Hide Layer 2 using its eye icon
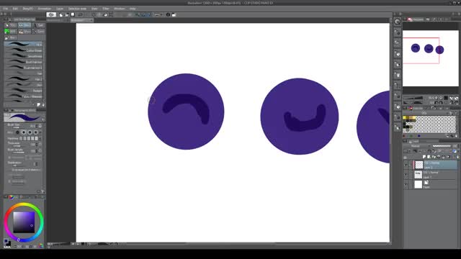The image size is (461, 259). pos(406,165)
